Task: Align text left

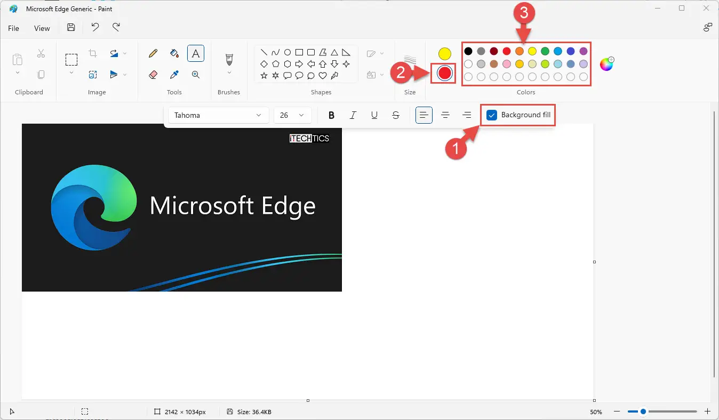Action: (424, 115)
